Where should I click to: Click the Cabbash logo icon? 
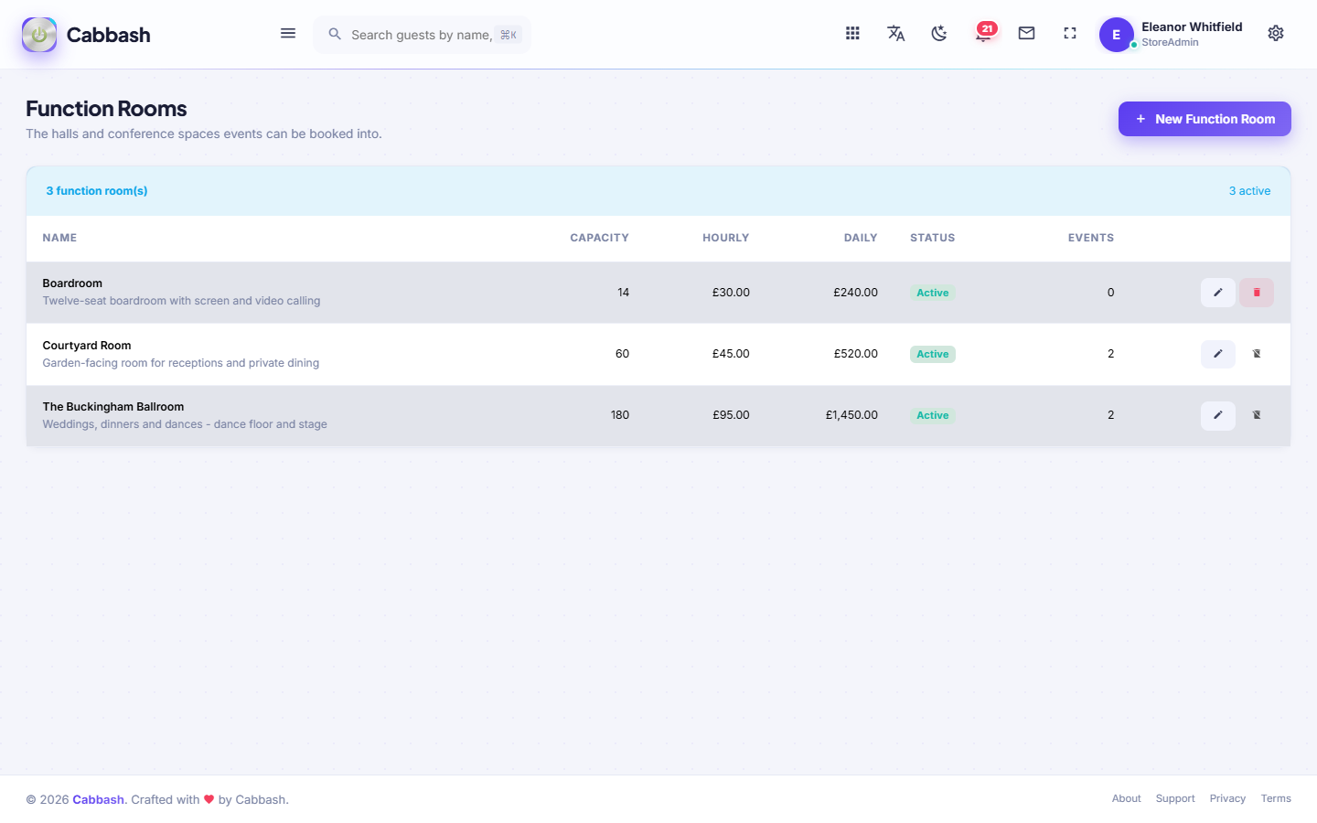coord(39,35)
